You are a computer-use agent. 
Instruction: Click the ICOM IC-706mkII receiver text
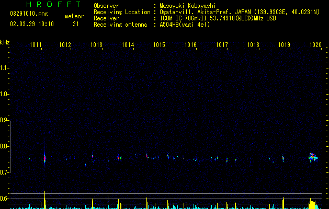pyautogui.click(x=218, y=18)
